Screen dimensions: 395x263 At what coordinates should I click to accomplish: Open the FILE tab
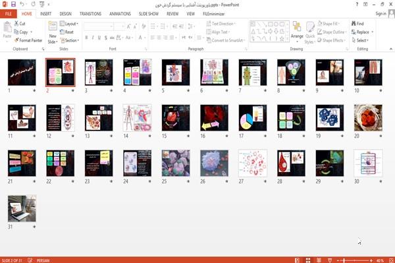tap(9, 14)
